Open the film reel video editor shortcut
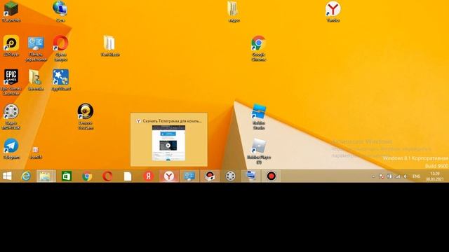Screen dimensions: 449x252 click(x=11, y=117)
